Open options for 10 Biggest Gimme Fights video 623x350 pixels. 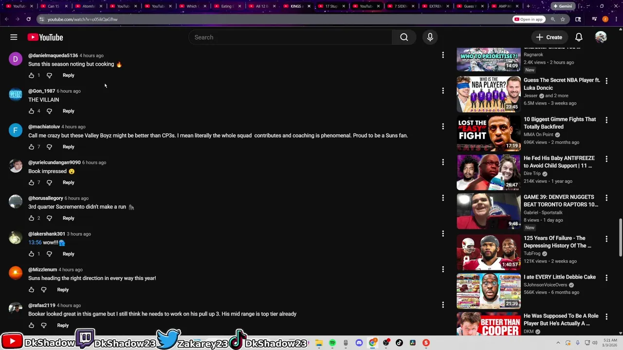[606, 120]
